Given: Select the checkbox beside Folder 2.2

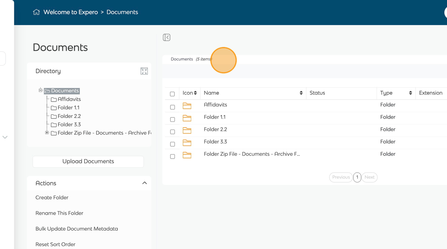Looking at the screenshot, I should point(172,132).
